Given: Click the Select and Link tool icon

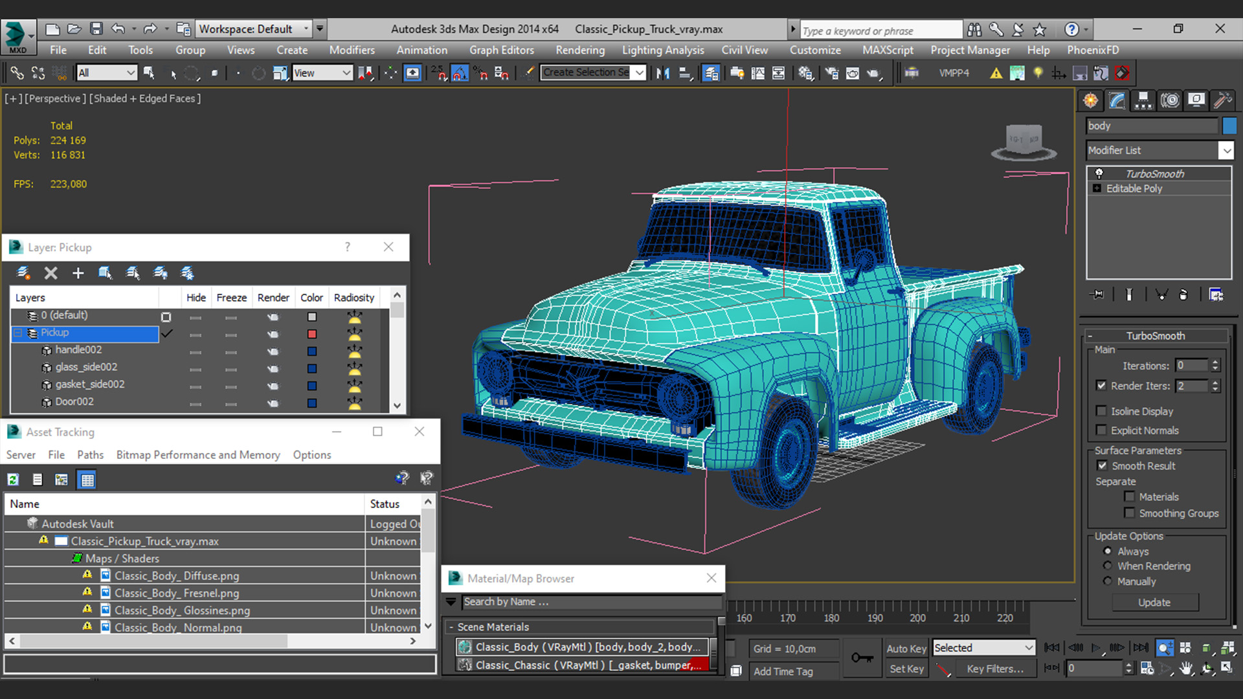Looking at the screenshot, I should [17, 73].
